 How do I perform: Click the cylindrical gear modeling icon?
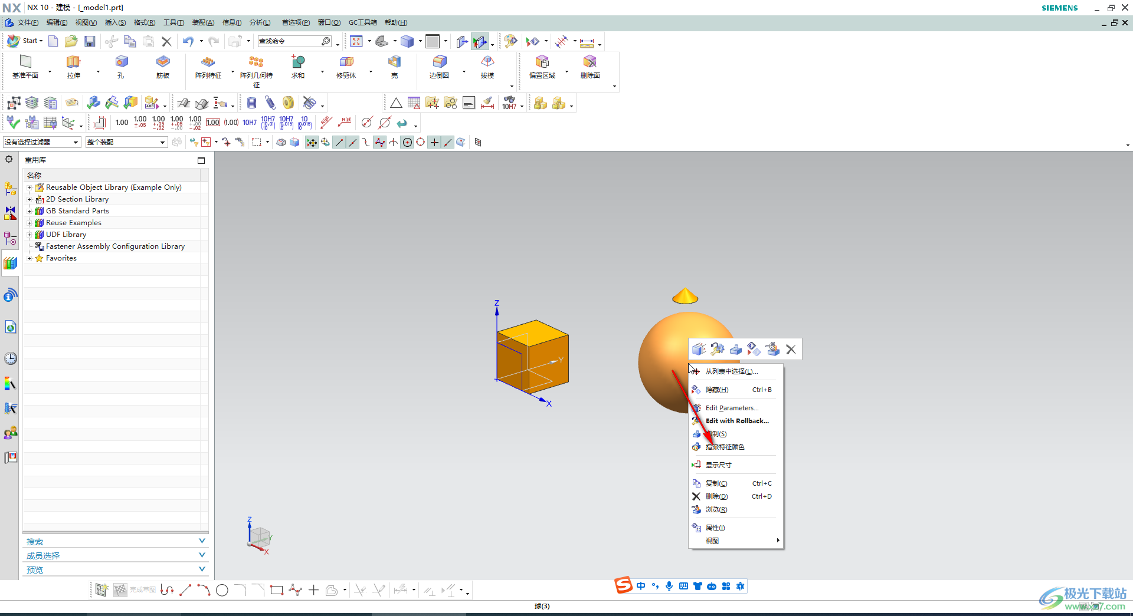pyautogui.click(x=252, y=103)
